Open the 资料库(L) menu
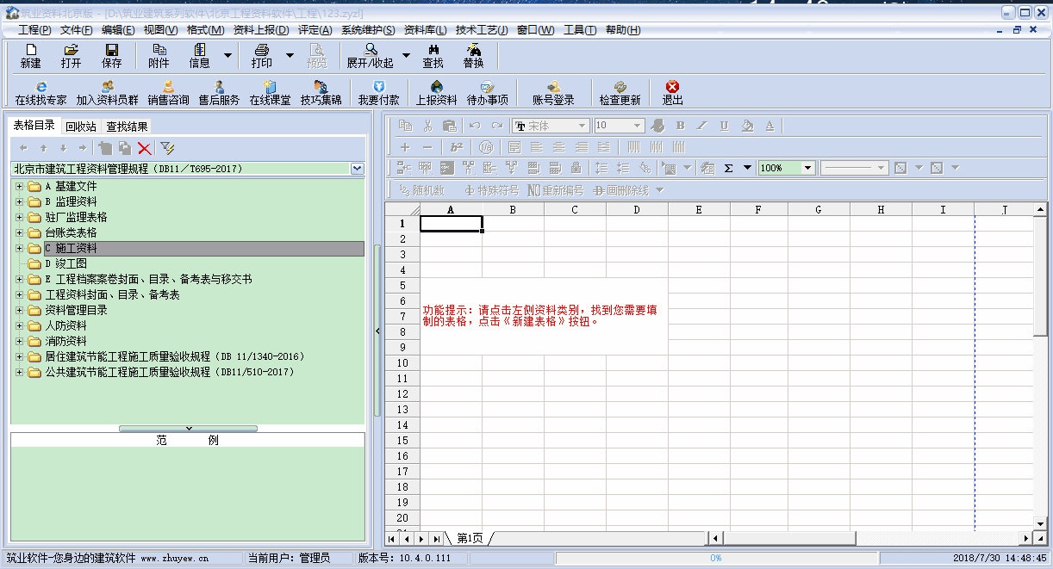This screenshot has height=569, width=1053. pyautogui.click(x=425, y=30)
